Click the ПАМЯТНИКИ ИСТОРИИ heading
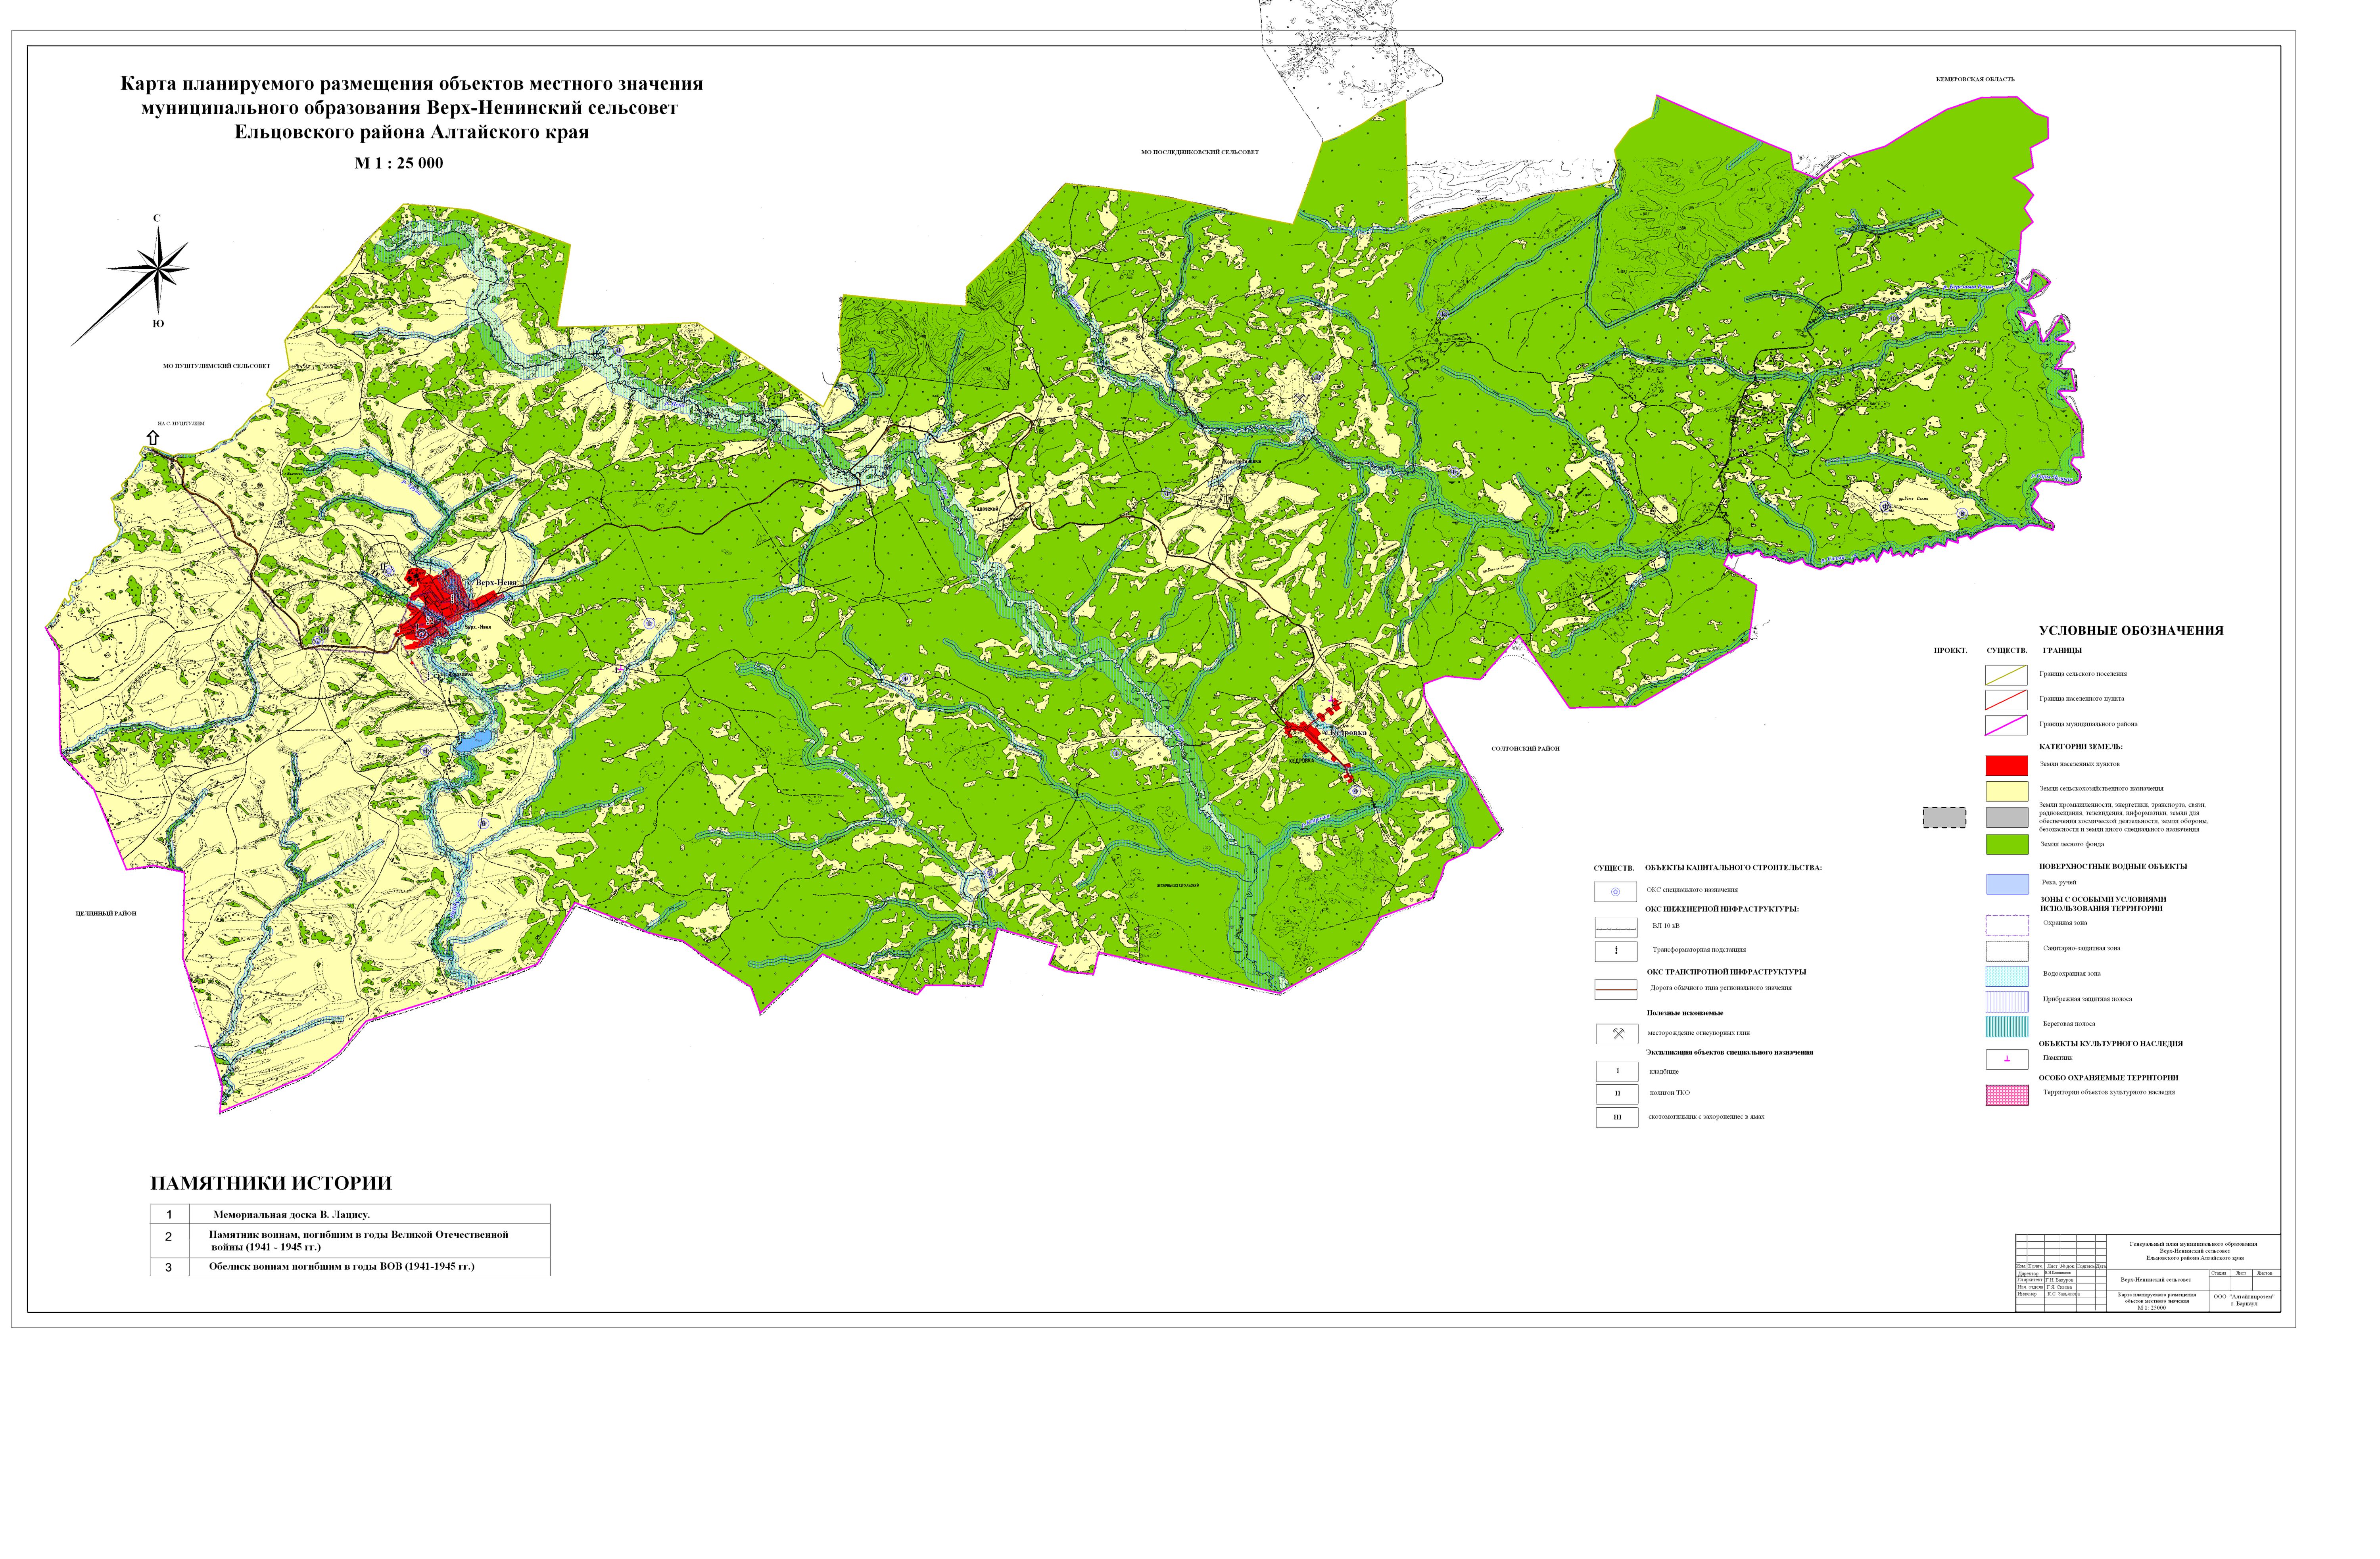This screenshot has height=1559, width=2380. pos(271,1183)
